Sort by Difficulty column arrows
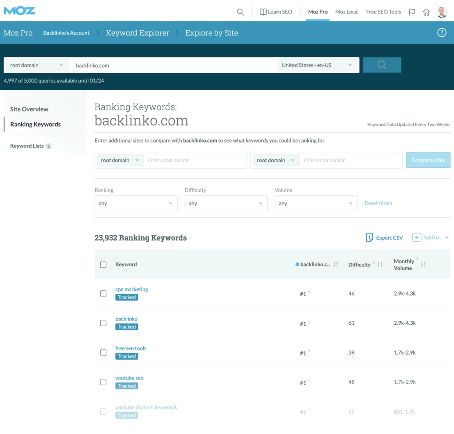The image size is (454, 434). coord(380,264)
